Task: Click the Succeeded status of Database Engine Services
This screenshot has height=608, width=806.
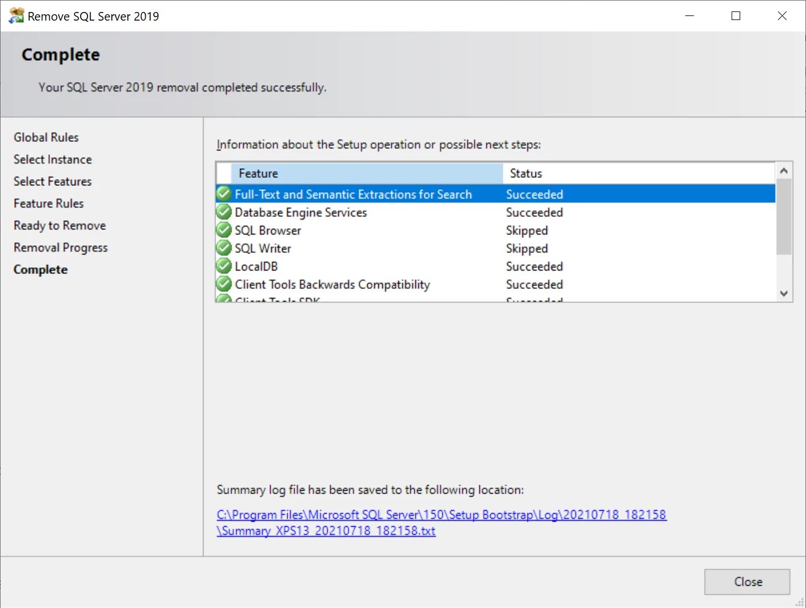Action: (x=534, y=212)
